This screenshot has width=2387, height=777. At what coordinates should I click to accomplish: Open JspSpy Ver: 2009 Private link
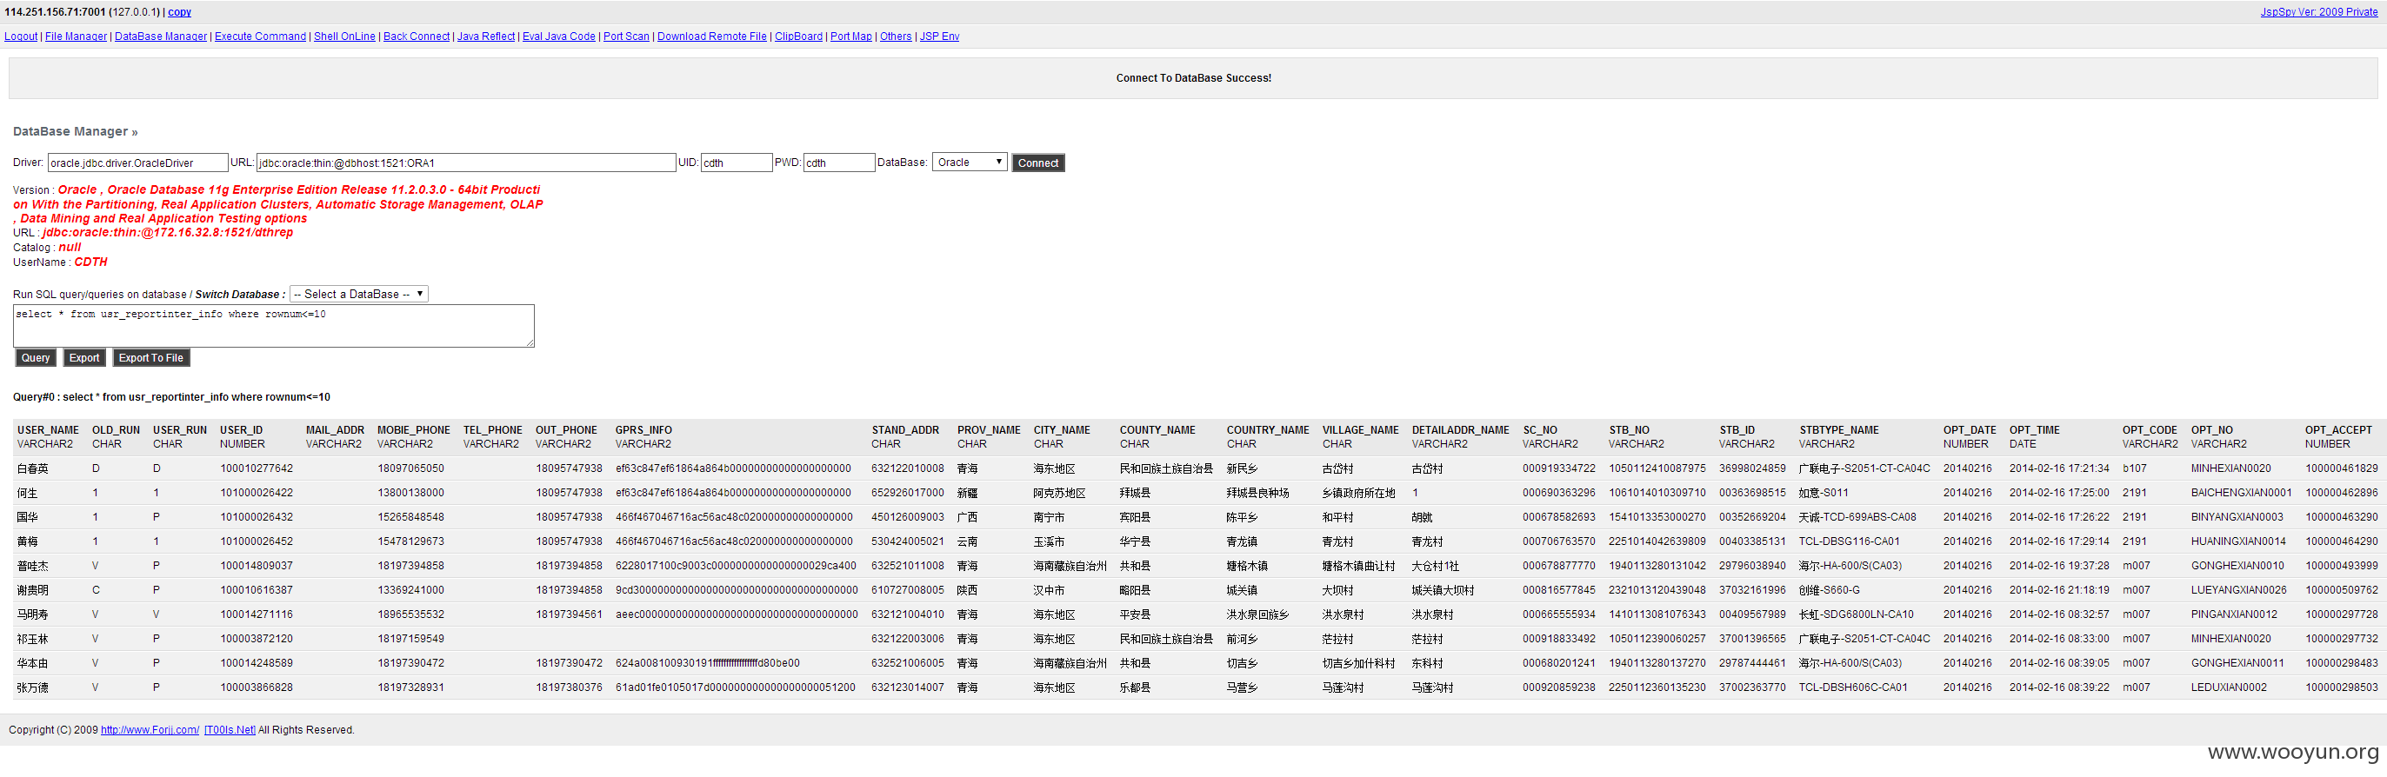(2318, 12)
